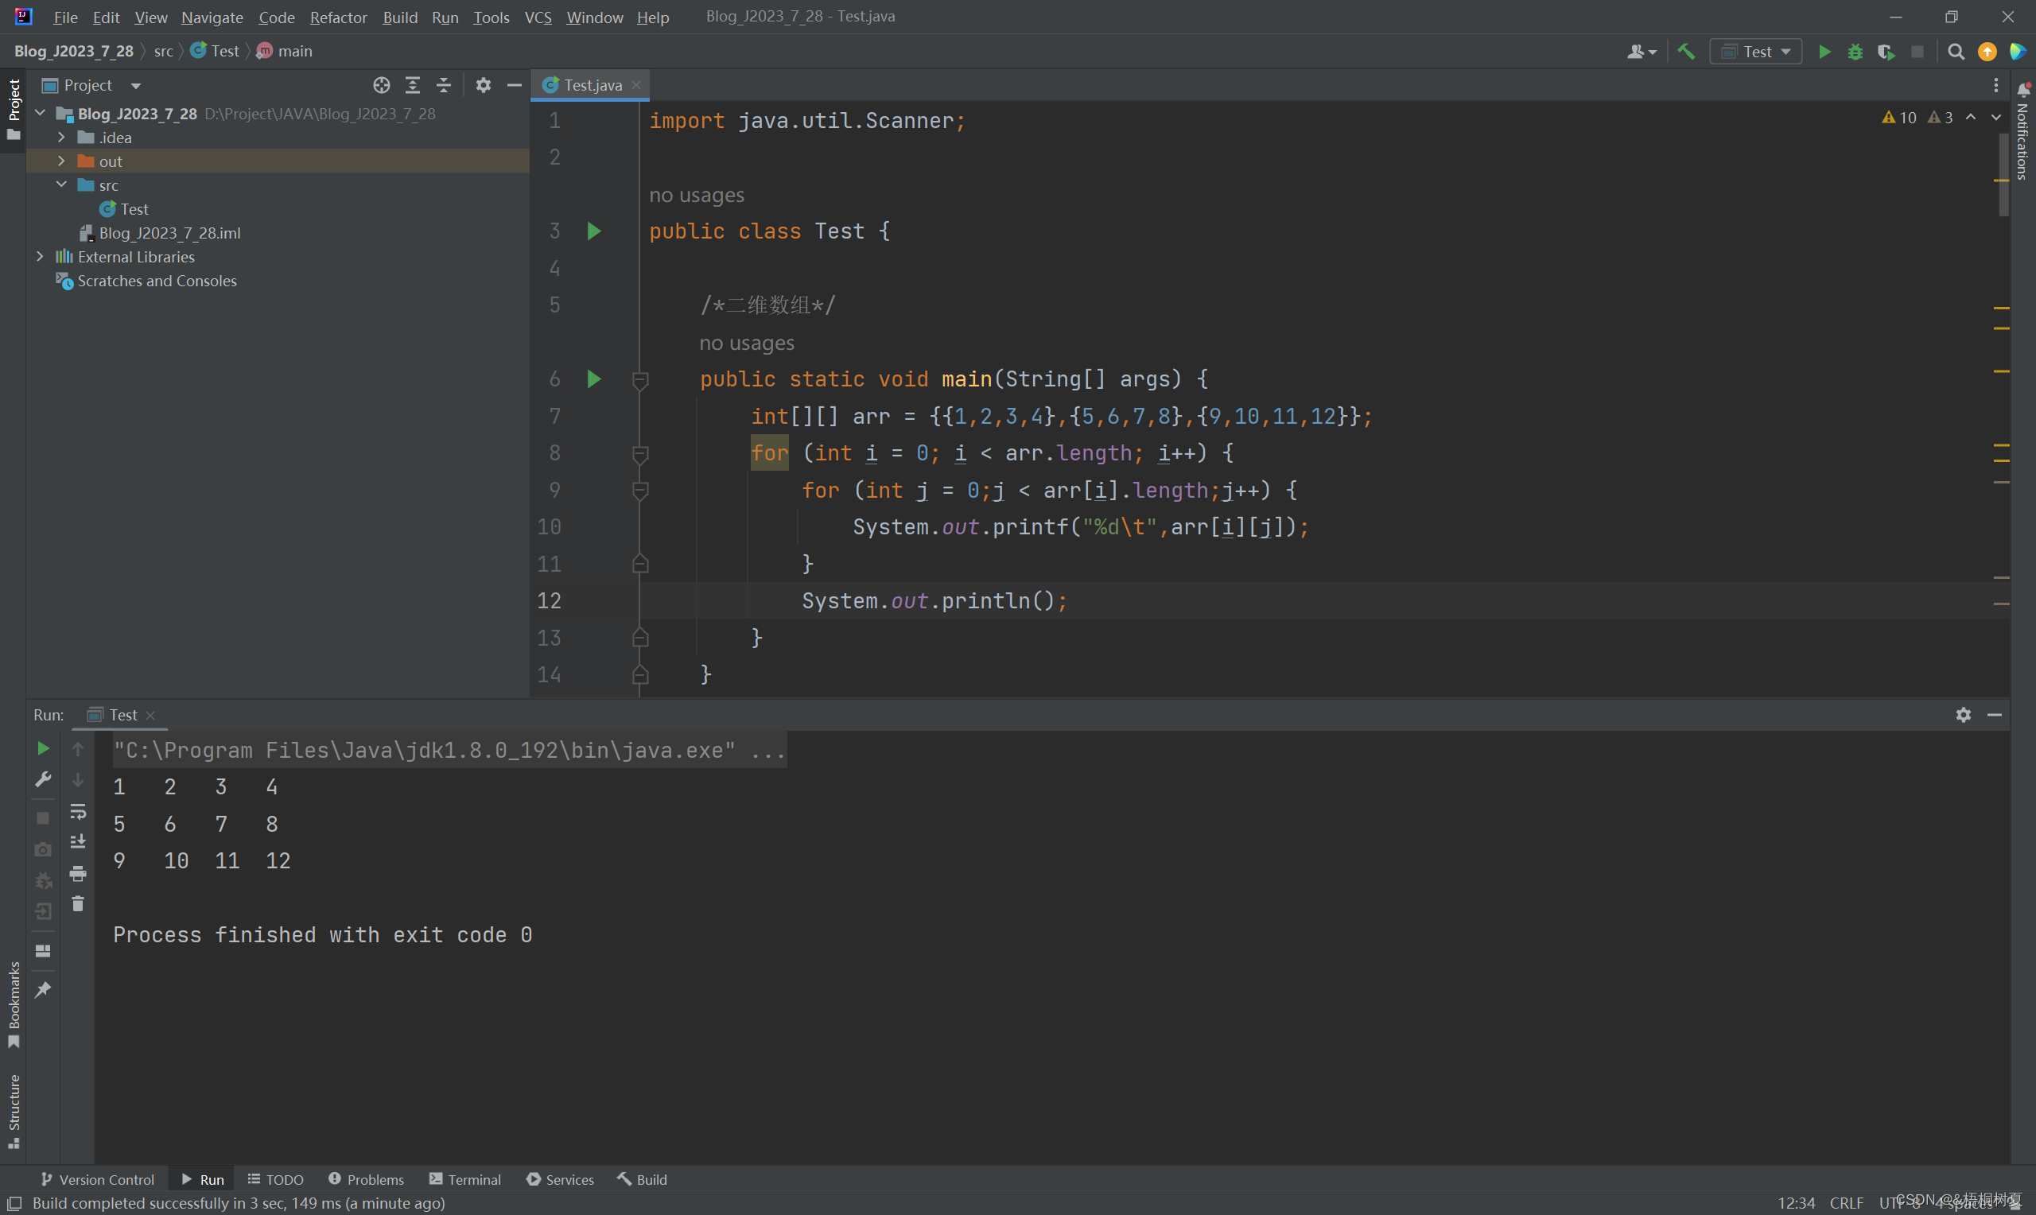Hide the Project panel with the minus icon
The image size is (2036, 1215).
[514, 85]
